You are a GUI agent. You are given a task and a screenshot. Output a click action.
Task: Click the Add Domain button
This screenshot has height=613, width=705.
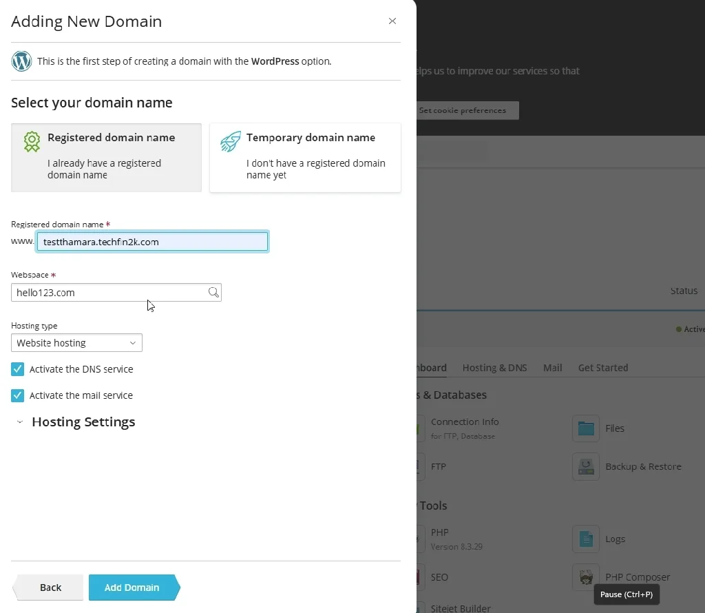pos(134,588)
